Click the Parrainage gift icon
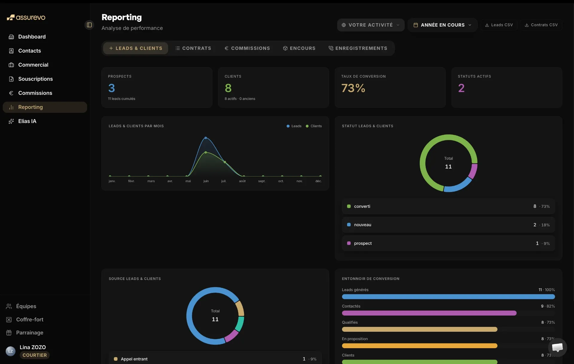 [x=9, y=333]
